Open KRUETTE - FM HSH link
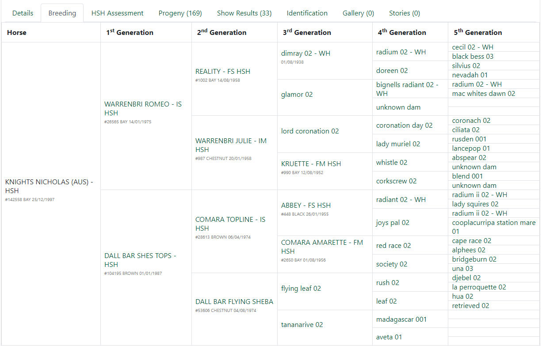Viewport: 542px width, 346px height. (311, 163)
